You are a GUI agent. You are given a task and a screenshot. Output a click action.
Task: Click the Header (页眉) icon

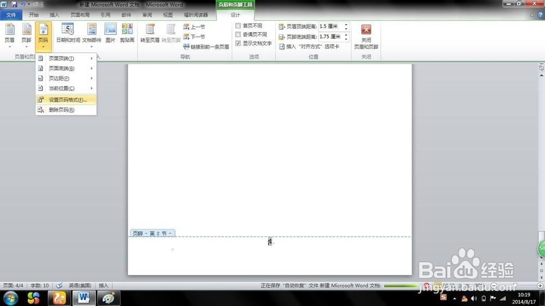tap(10, 33)
